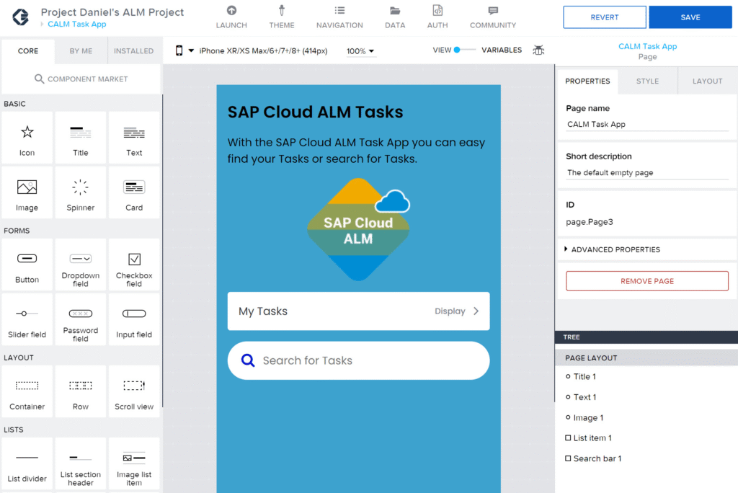Select the Spinner component

81,193
